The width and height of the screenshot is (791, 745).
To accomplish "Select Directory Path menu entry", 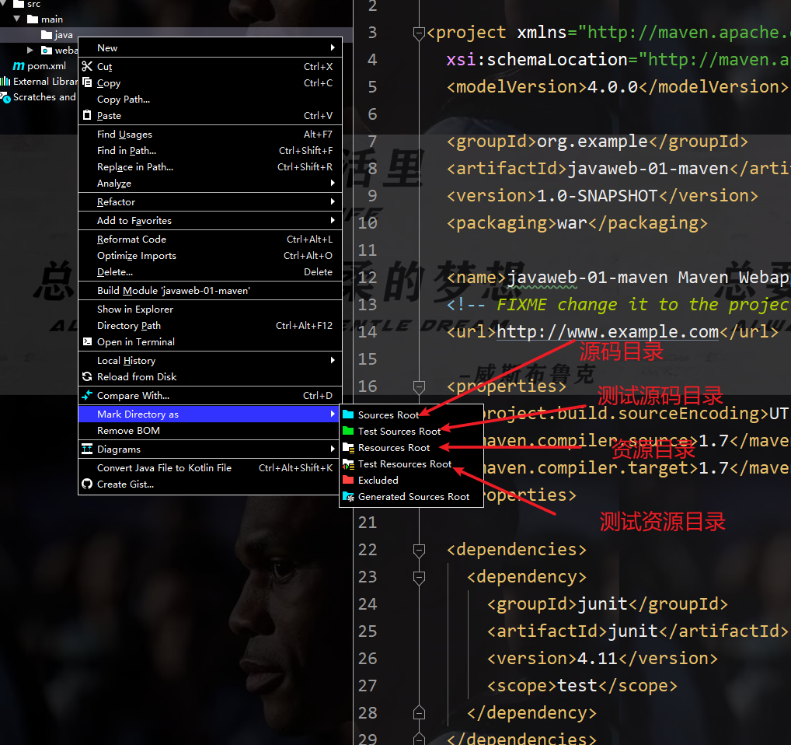I will pos(211,325).
